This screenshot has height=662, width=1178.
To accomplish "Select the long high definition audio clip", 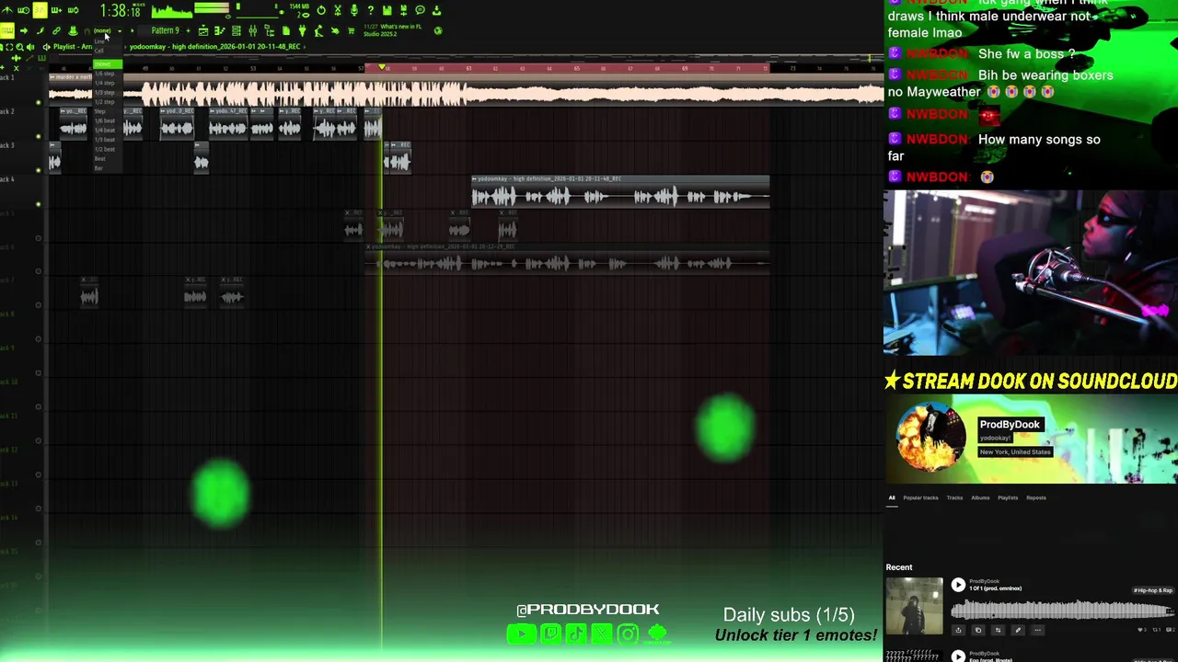I will [620, 191].
